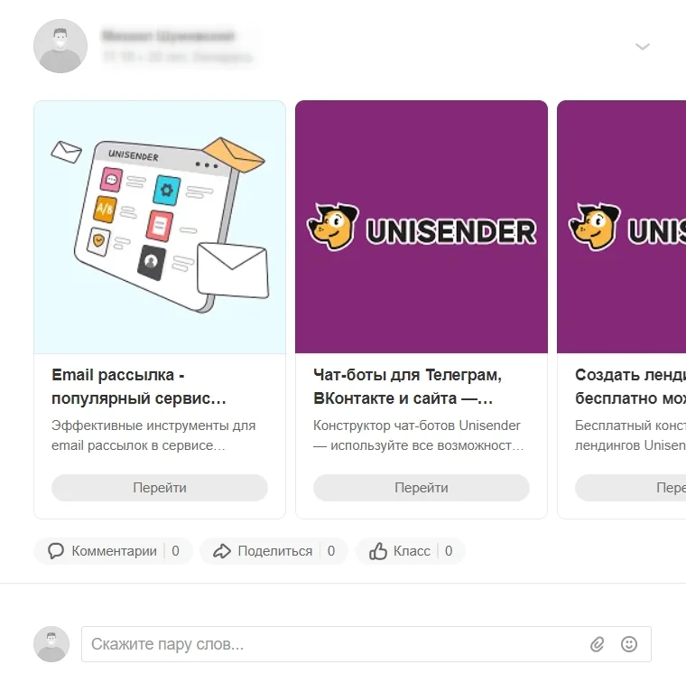Open the Email рассылка card title
Image resolution: width=686 pixels, height=683 pixels.
click(x=140, y=387)
